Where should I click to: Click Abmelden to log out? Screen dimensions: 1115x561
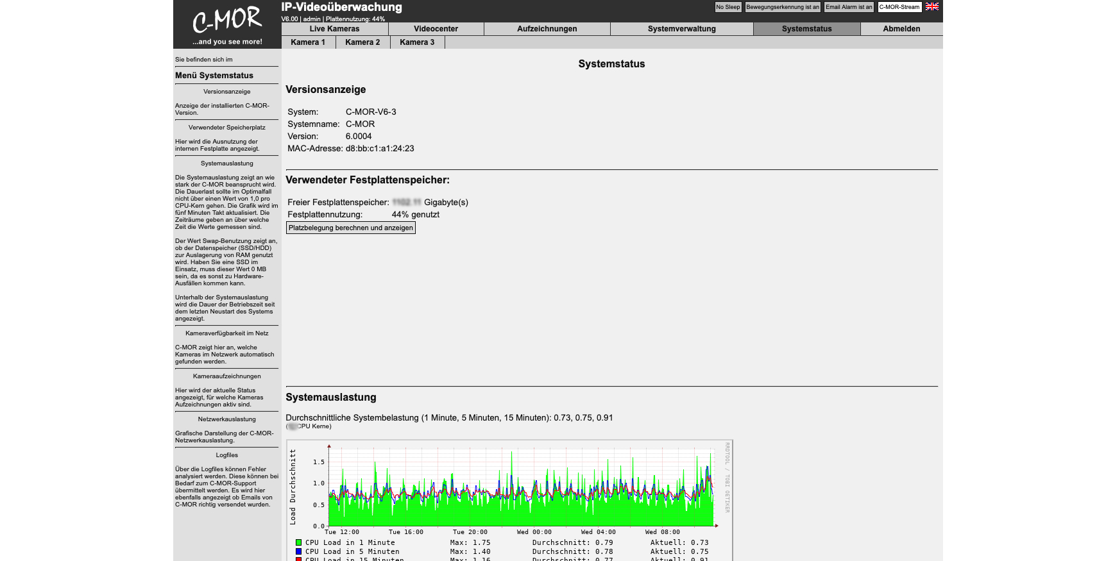[901, 29]
